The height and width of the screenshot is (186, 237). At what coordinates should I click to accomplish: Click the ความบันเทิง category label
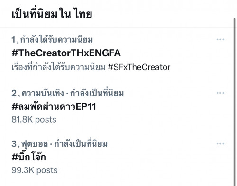pyautogui.click(x=43, y=93)
